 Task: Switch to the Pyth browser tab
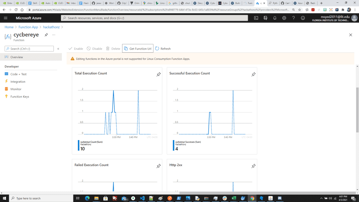click(x=273, y=3)
